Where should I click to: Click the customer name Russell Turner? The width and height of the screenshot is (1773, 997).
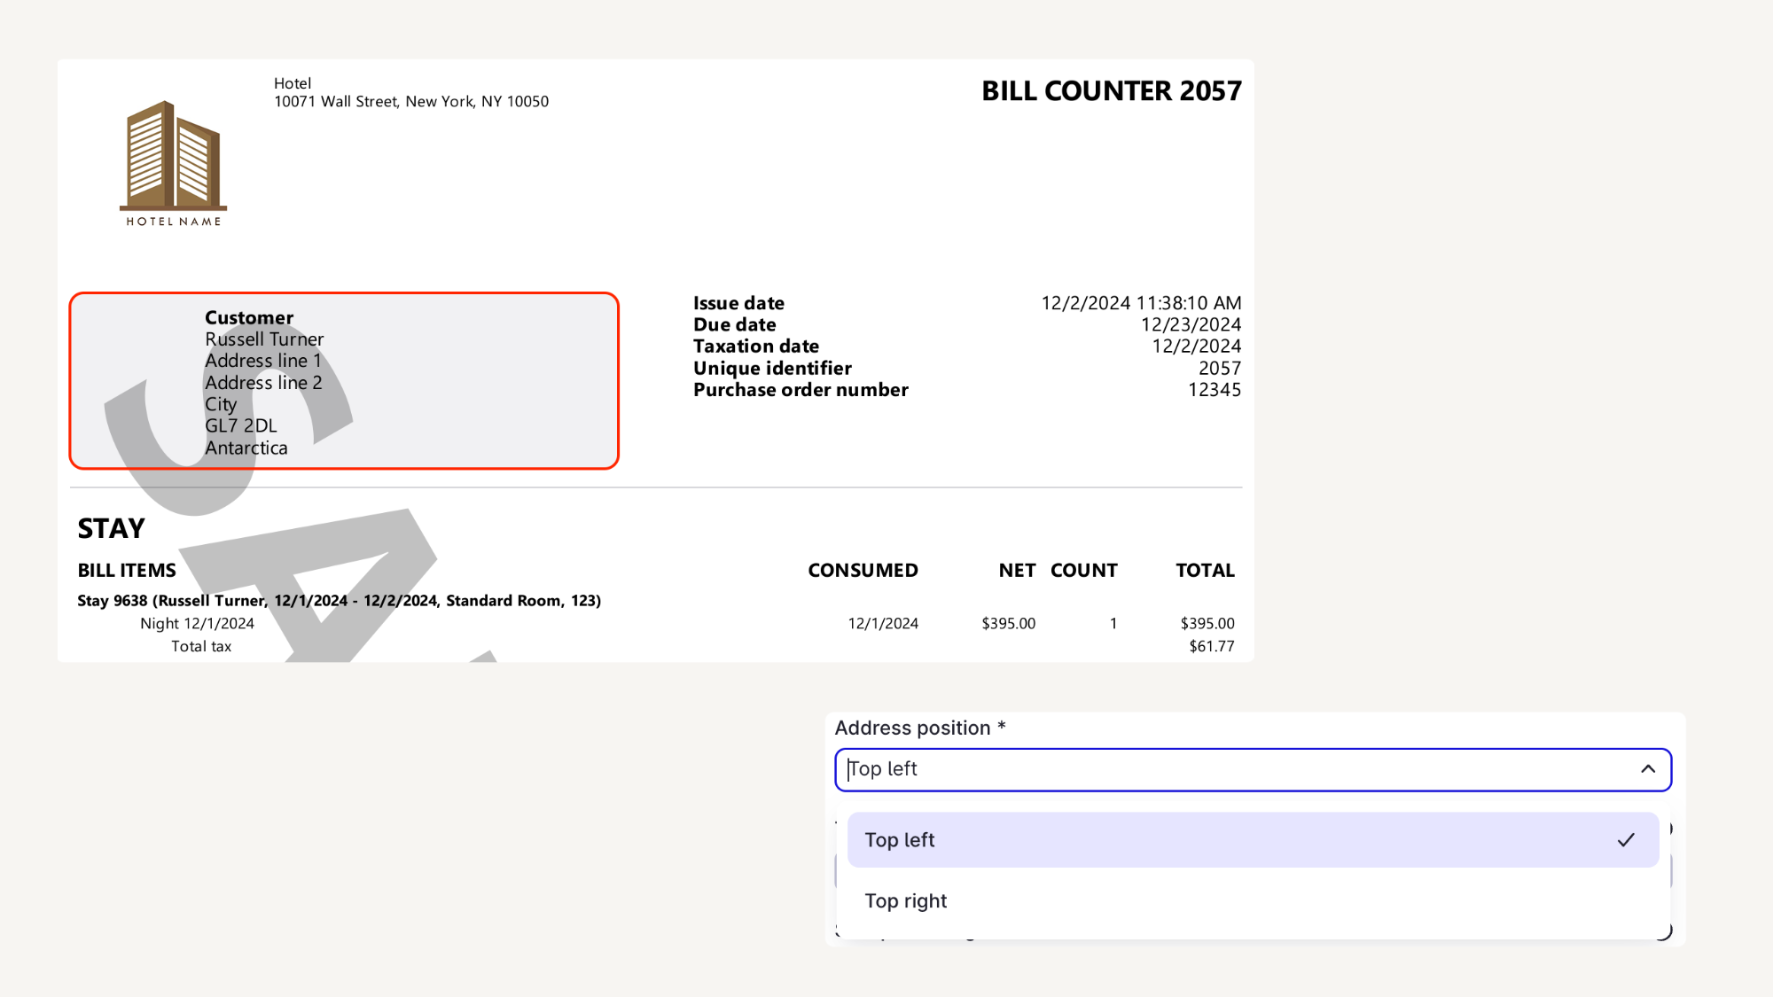pyautogui.click(x=264, y=339)
